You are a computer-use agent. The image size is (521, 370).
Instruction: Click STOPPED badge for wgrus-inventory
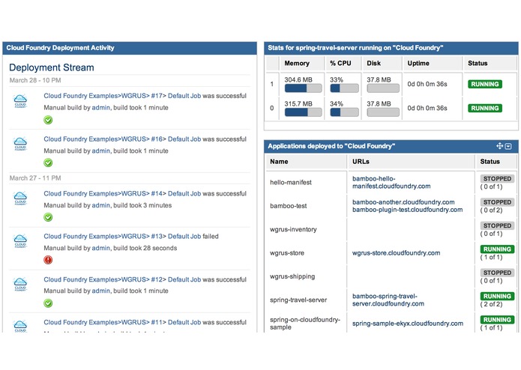(497, 225)
